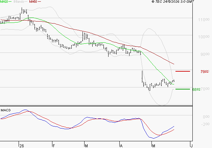Click the red 7902 resistance value
This screenshot has height=148, width=212.
[205, 72]
